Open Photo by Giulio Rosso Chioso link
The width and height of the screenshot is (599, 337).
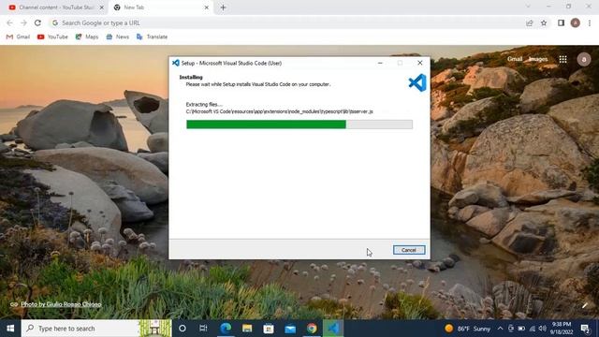(x=61, y=304)
